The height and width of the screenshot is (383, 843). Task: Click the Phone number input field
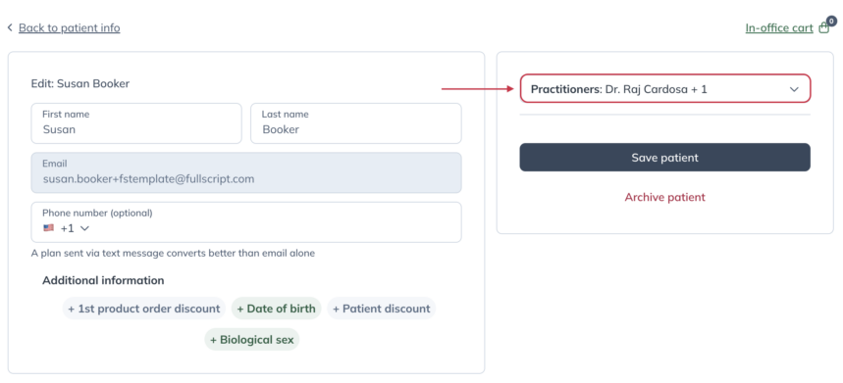246,222
